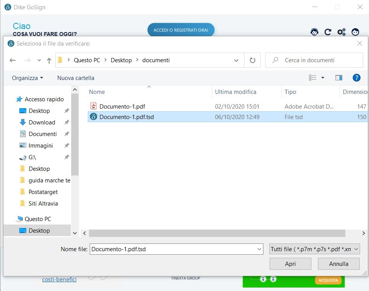
Task: Go up one folder level arrow
Action: 49,60
